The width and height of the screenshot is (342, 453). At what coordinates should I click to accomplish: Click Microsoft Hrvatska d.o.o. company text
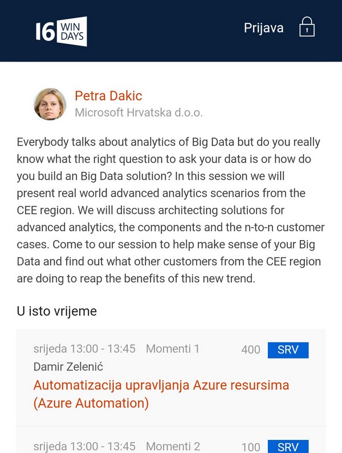[x=139, y=113]
